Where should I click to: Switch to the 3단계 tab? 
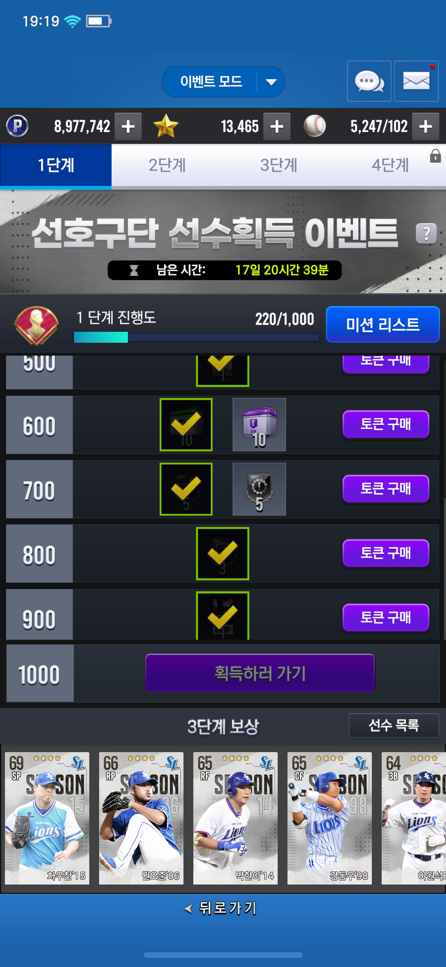pos(278,165)
